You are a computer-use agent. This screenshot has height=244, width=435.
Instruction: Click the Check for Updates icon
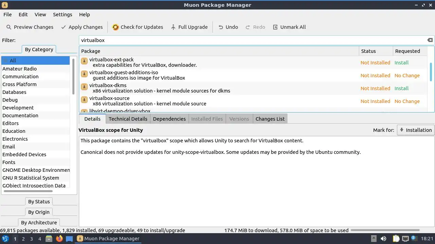coord(116,27)
